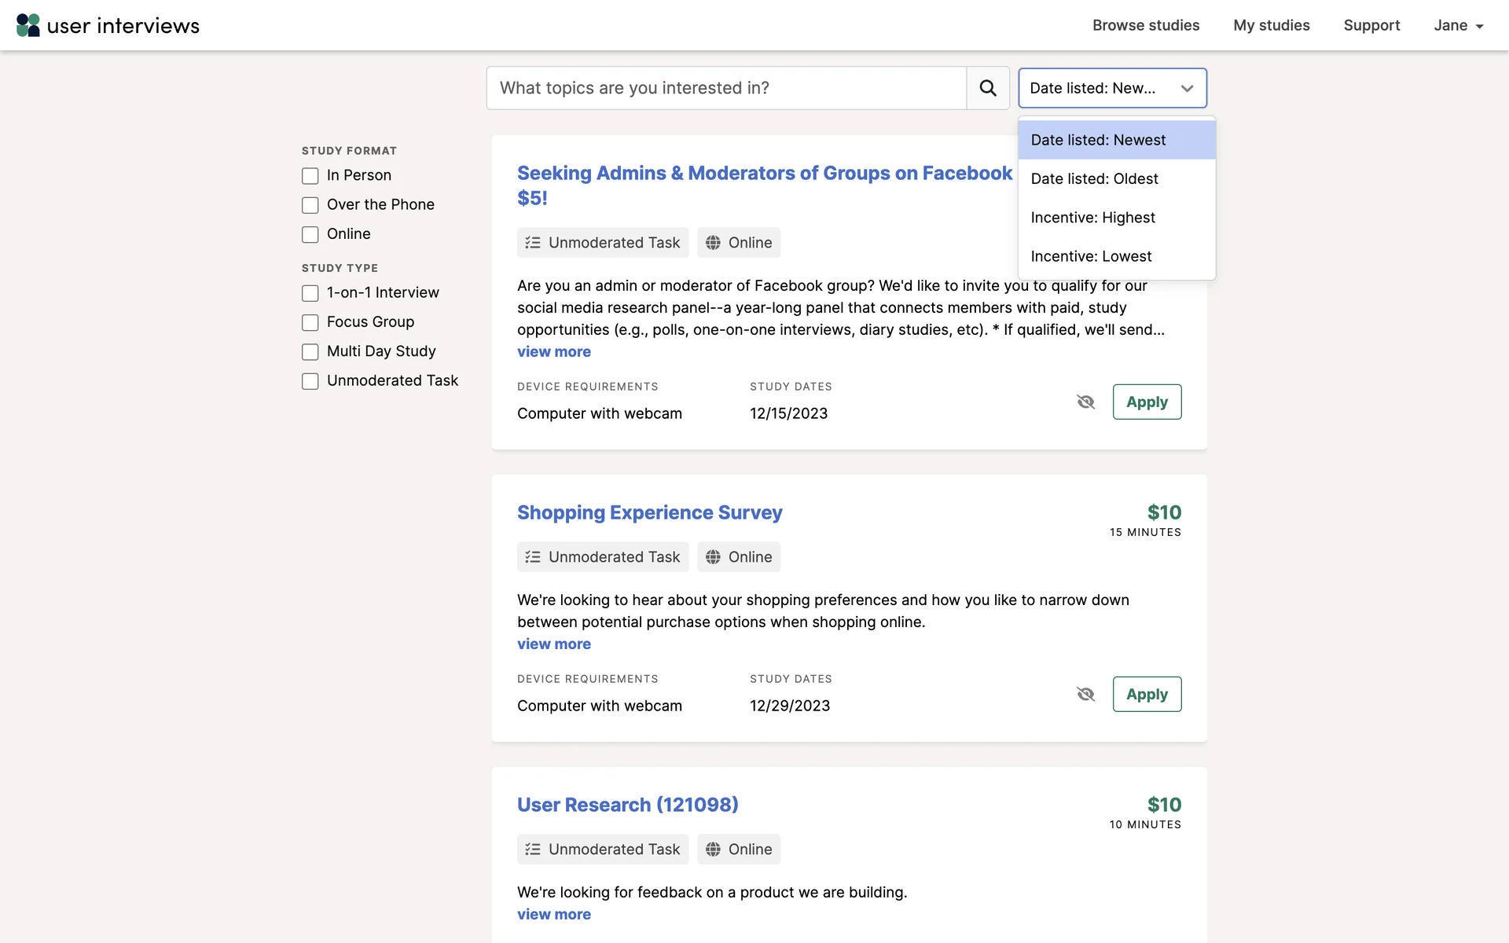
Task: Open My studies page
Action: pyautogui.click(x=1271, y=25)
